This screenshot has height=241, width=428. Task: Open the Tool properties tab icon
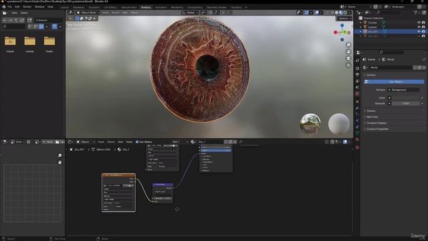click(357, 61)
